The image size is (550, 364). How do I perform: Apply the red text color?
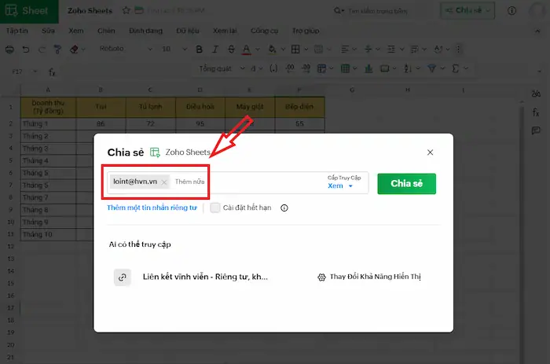coord(246,50)
